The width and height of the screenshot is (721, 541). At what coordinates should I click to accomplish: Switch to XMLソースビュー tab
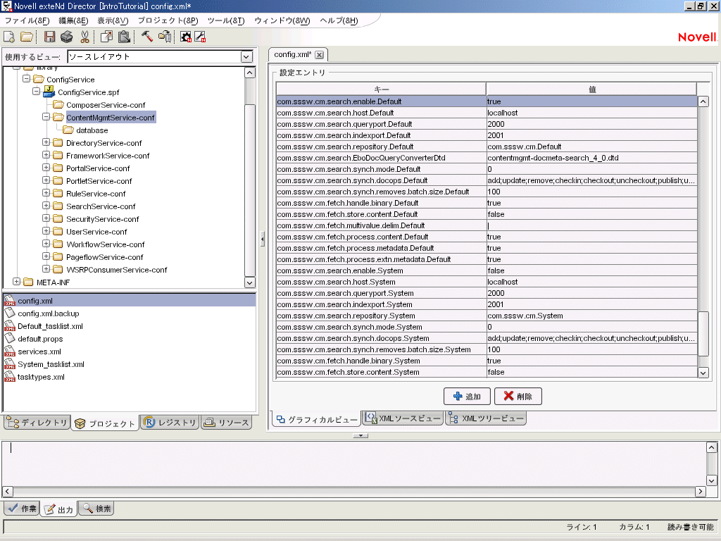[x=403, y=418]
